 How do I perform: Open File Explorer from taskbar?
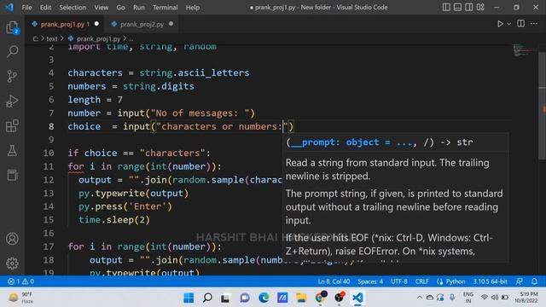(x=301, y=298)
